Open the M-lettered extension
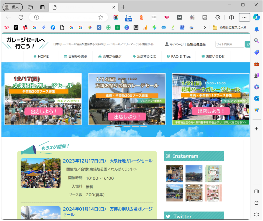 [179, 17]
